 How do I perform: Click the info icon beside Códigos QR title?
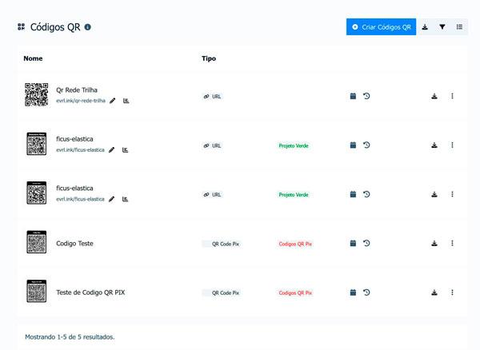click(88, 27)
